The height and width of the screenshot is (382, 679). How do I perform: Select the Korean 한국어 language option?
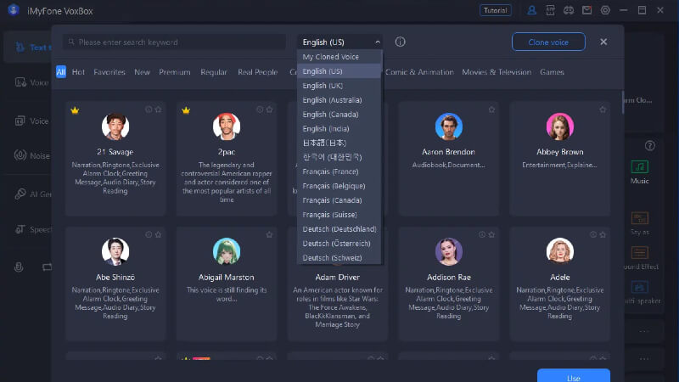click(339, 157)
